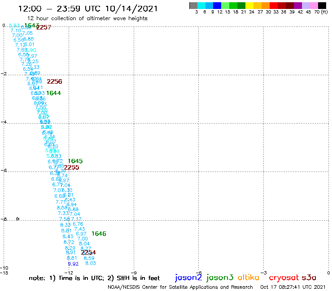Click the wave height value 8.43

(x=68, y=236)
